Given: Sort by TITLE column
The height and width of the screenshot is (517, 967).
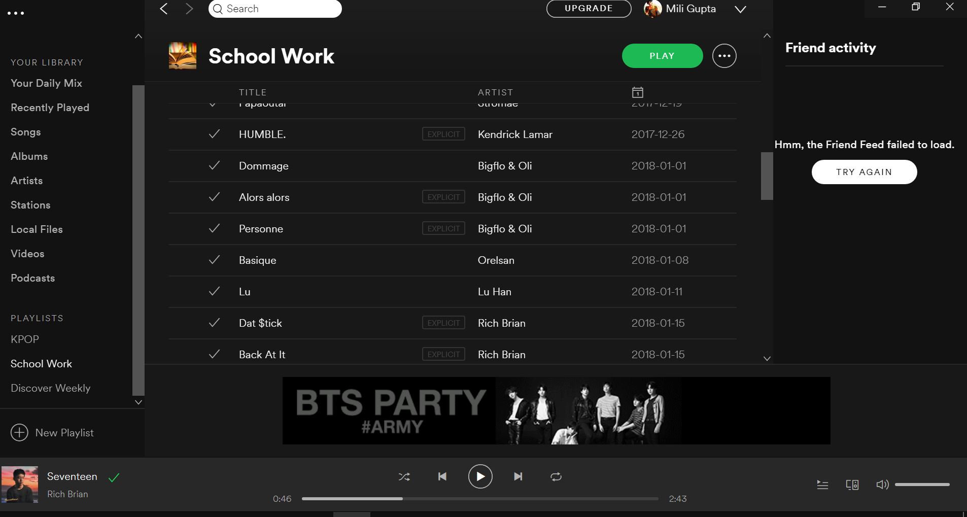Looking at the screenshot, I should point(253,92).
